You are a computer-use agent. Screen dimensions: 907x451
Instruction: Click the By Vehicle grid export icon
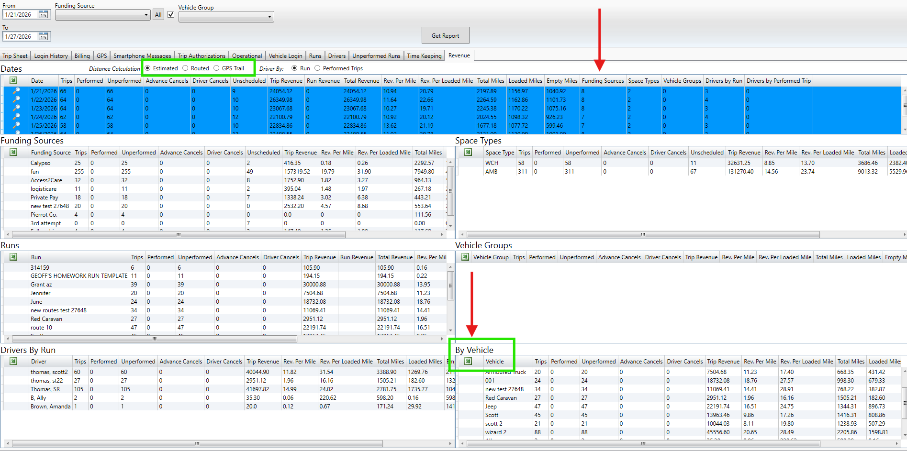point(468,362)
